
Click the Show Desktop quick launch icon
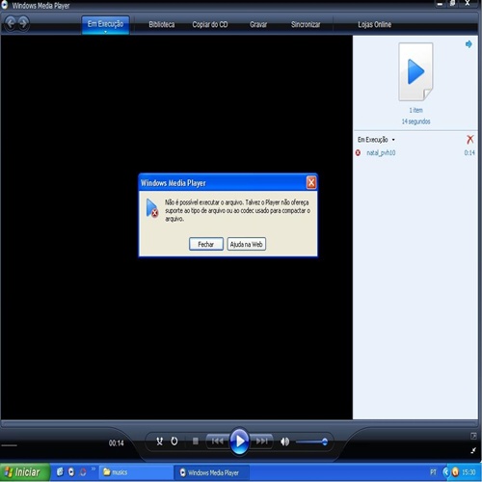60,471
